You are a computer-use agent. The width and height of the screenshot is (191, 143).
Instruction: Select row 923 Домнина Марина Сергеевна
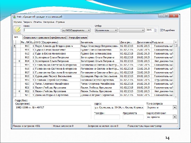94,95
